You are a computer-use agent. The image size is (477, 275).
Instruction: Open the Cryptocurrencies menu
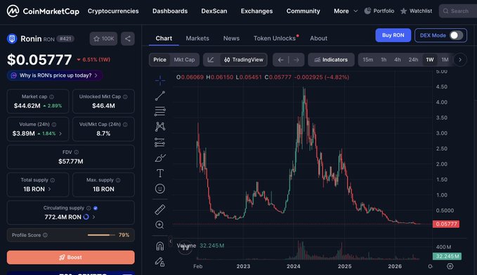(113, 11)
